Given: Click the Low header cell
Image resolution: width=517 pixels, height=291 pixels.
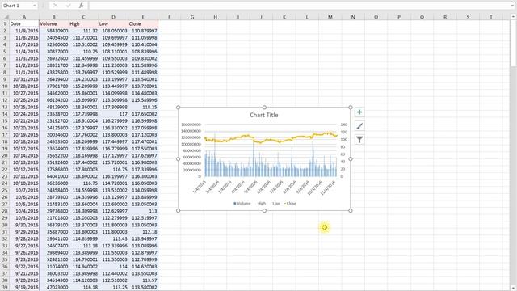Looking at the screenshot, I should click(x=113, y=23).
